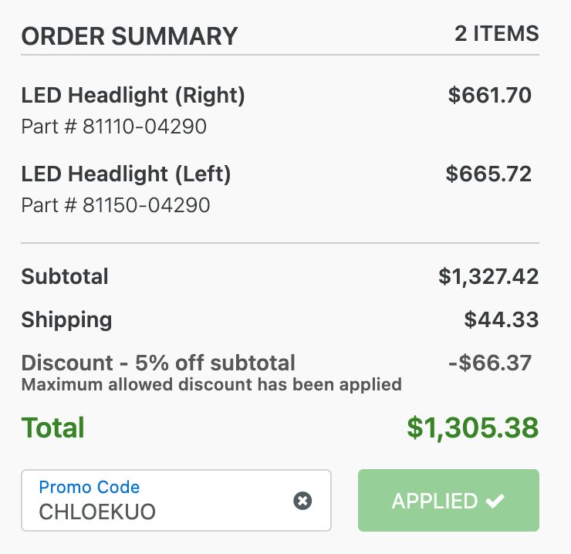Click the checkmark icon on the APPLIED button
The width and height of the screenshot is (571, 554).
495,501
